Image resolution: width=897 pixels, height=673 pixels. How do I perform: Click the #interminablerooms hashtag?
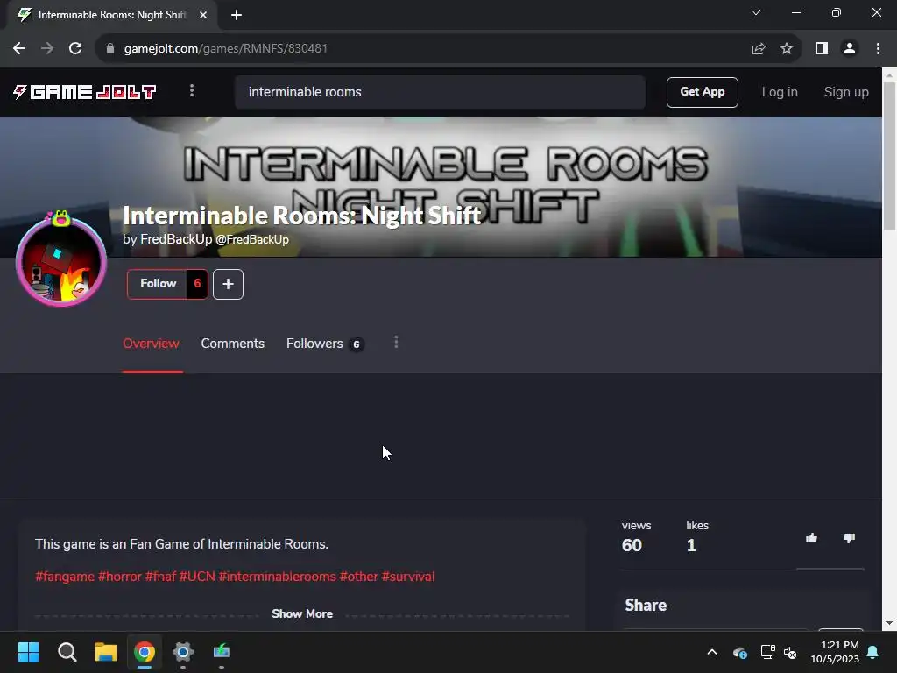[277, 577]
